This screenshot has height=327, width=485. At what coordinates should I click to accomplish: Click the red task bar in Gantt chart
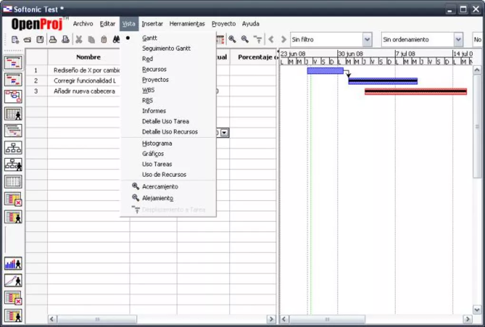point(415,91)
